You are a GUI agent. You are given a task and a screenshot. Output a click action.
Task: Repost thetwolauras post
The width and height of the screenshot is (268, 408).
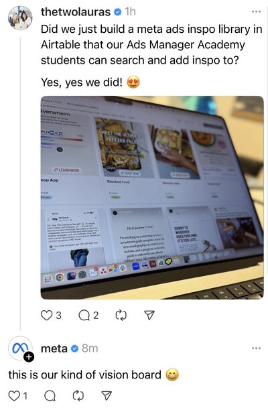pyautogui.click(x=121, y=316)
